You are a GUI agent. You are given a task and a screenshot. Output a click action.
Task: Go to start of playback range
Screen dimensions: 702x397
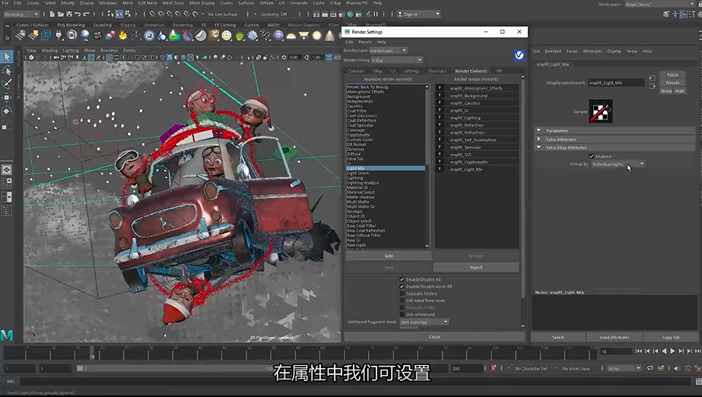click(638, 351)
